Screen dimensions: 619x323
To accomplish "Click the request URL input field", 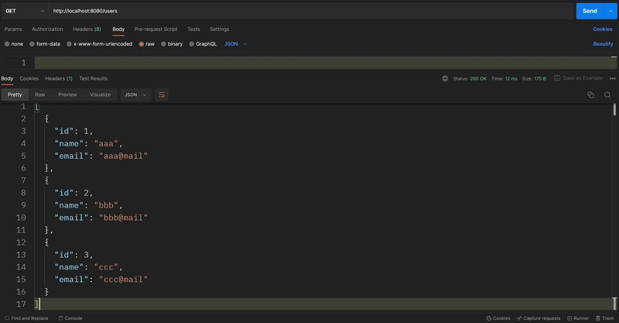I will (311, 11).
